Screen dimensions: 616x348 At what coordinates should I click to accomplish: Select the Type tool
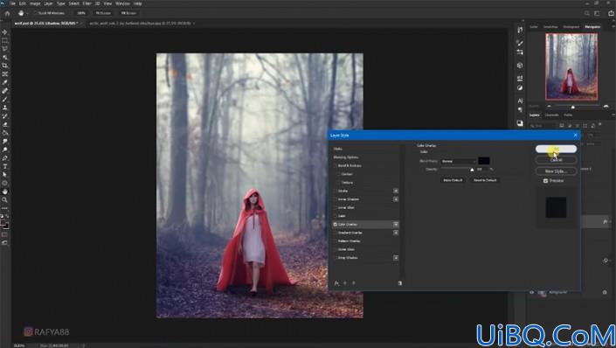pyautogui.click(x=4, y=166)
